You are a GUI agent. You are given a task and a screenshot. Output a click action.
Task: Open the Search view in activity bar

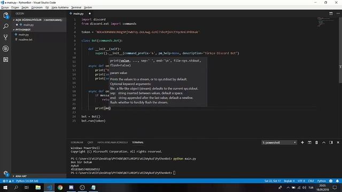6,26
